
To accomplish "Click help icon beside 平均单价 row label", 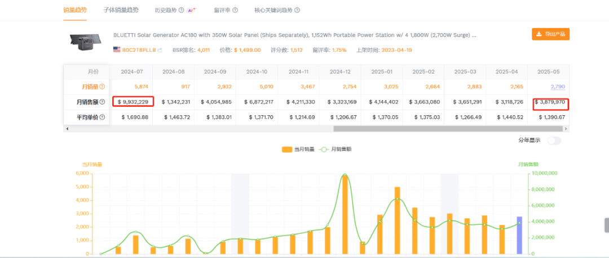I will [102, 117].
